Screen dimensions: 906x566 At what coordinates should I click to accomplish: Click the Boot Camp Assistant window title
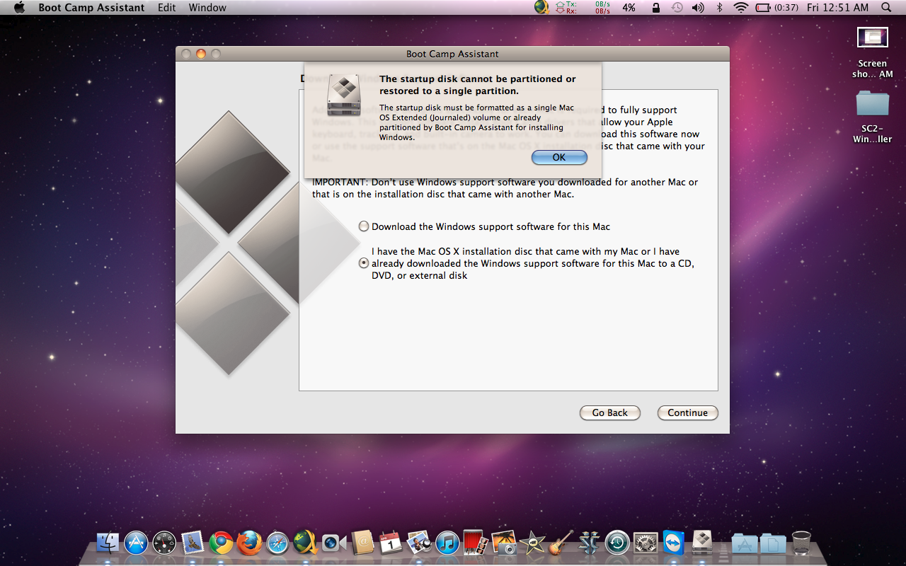pos(452,54)
